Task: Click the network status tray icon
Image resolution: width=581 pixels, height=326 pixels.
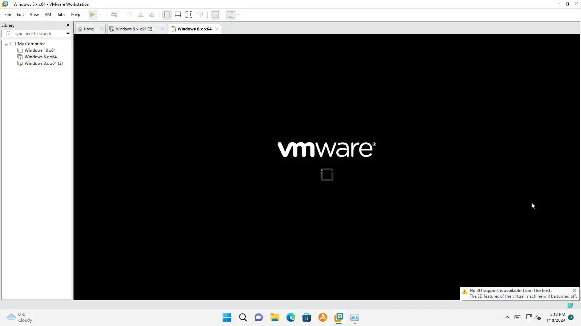Action: click(x=529, y=318)
